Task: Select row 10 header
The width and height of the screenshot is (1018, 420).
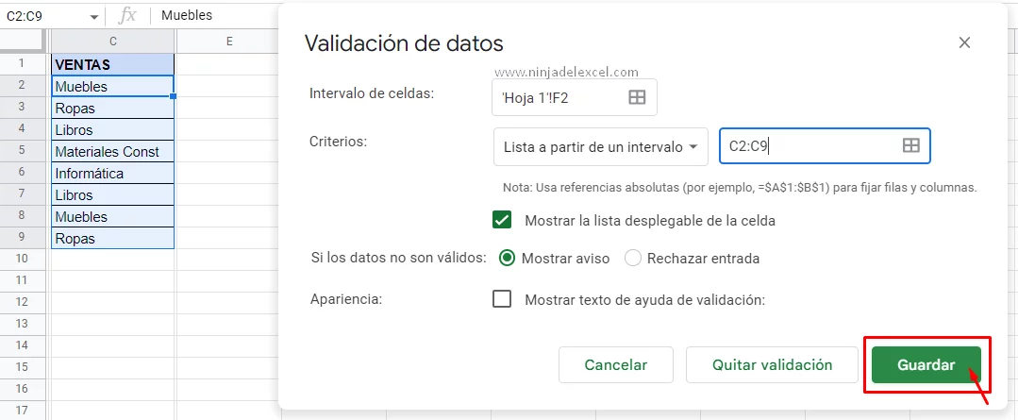Action: 22,259
